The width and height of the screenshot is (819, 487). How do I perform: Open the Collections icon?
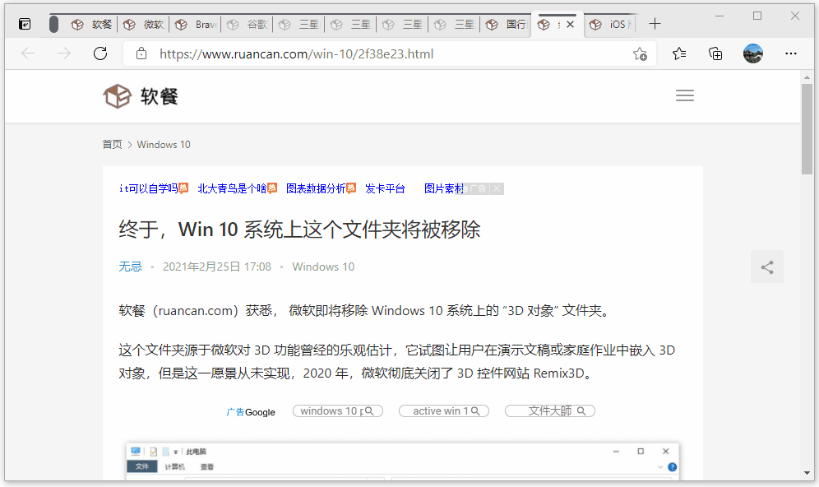tap(715, 53)
